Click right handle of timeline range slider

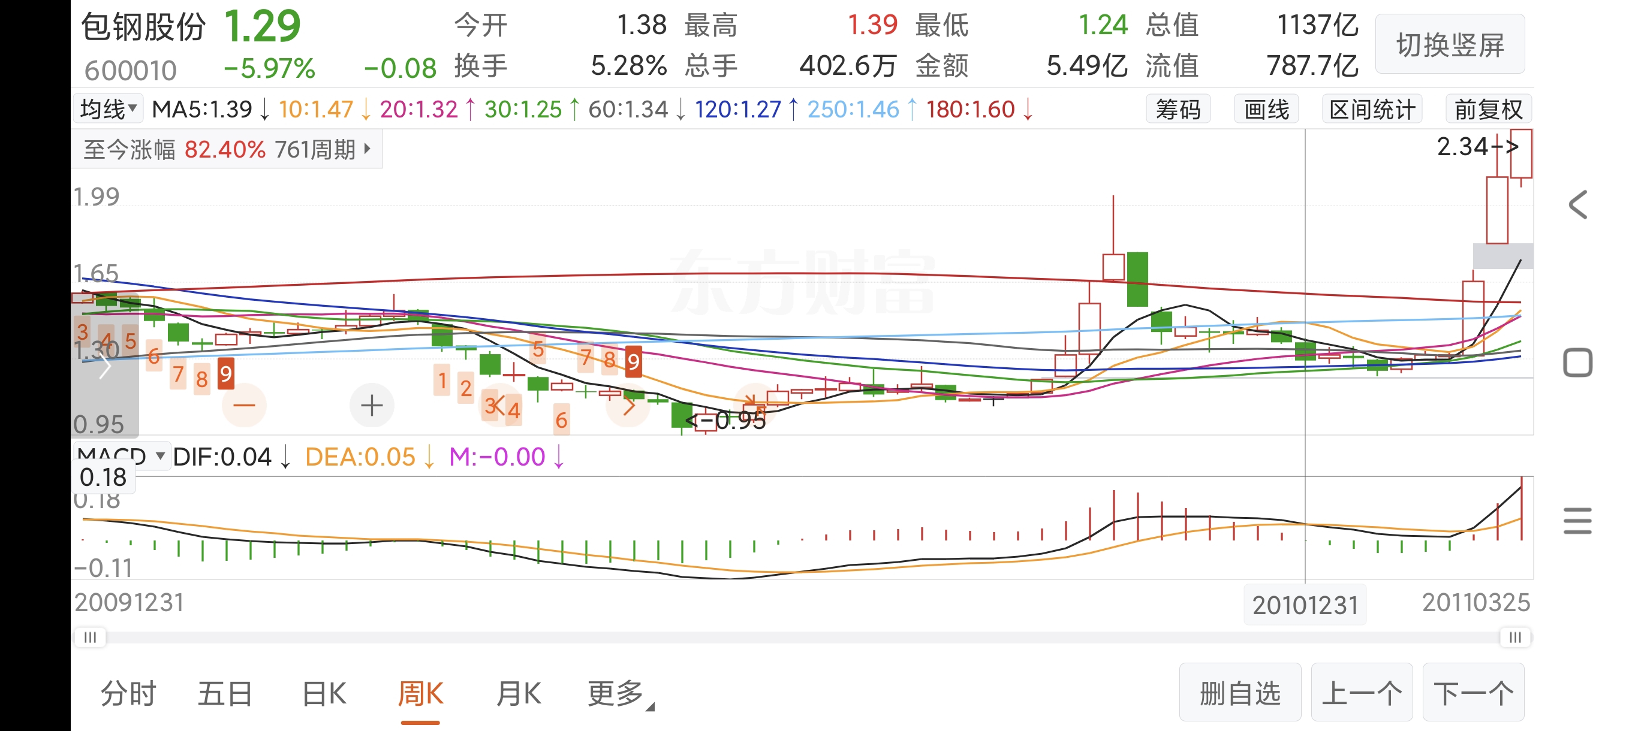coord(1515,637)
